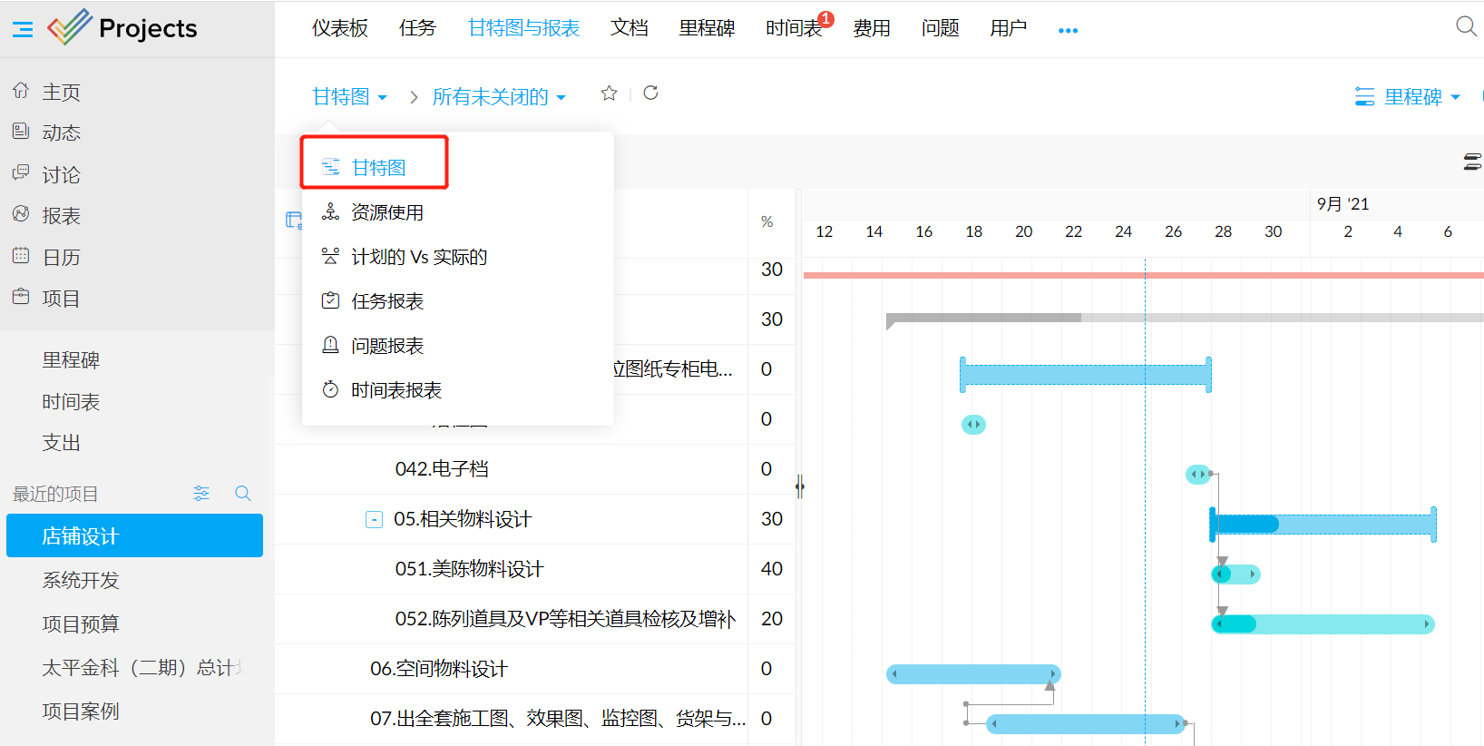Open the 所有未关闭的 filter dropdown
This screenshot has width=1484, height=746.
coord(499,96)
